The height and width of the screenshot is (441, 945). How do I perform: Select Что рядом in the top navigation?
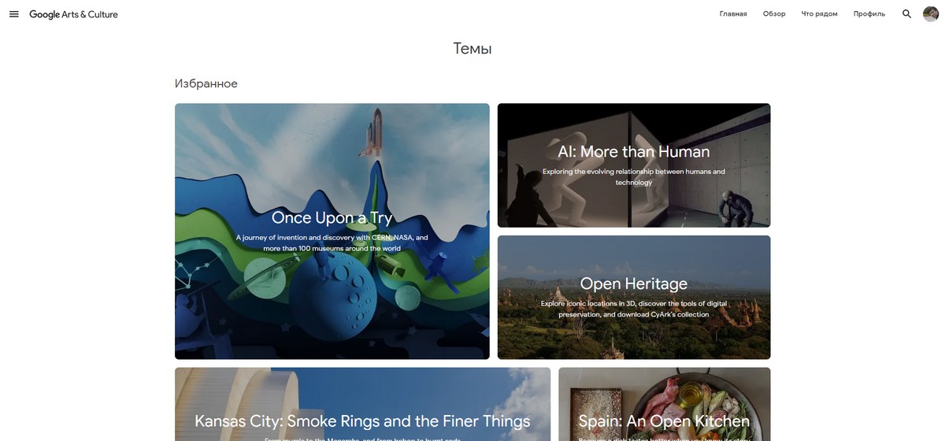tap(819, 14)
